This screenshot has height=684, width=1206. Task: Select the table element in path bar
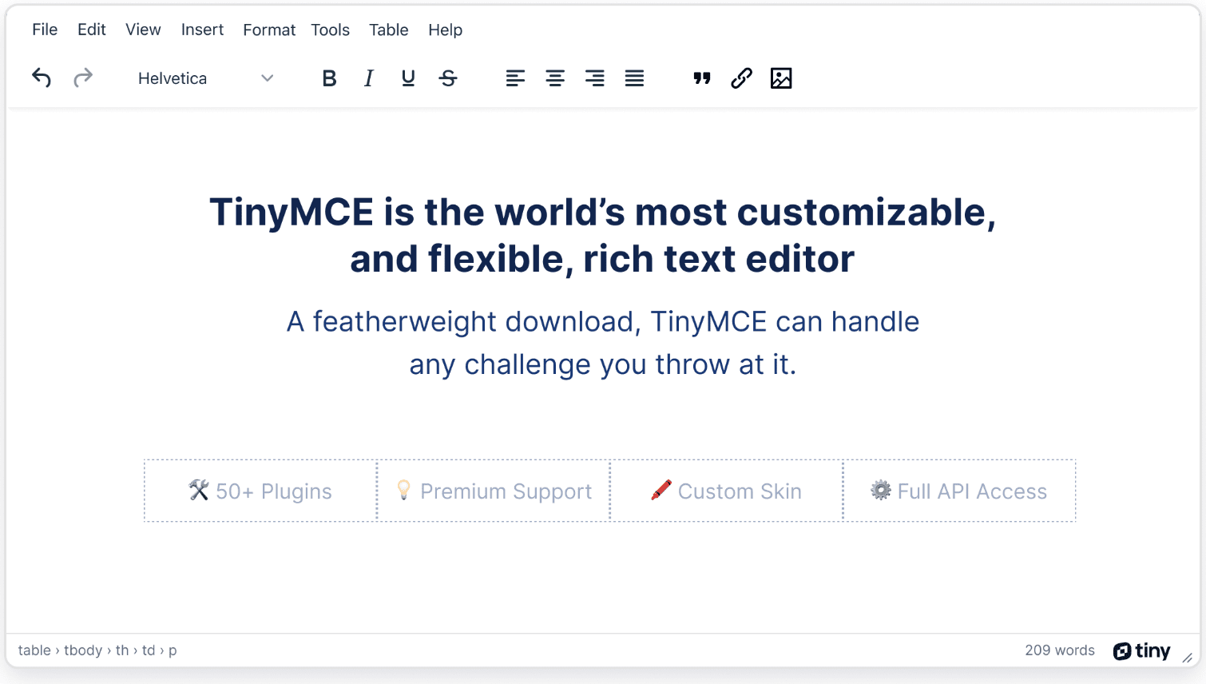click(x=34, y=650)
